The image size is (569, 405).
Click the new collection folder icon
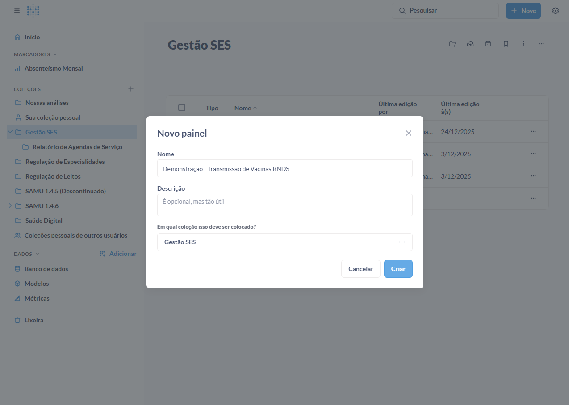coord(452,44)
